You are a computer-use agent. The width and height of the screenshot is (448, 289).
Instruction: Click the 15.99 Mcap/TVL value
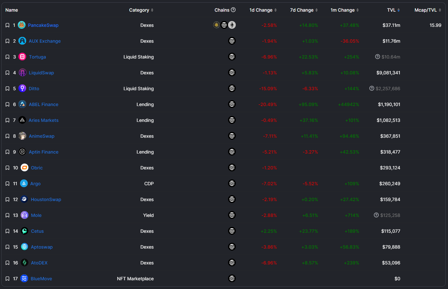(x=435, y=25)
